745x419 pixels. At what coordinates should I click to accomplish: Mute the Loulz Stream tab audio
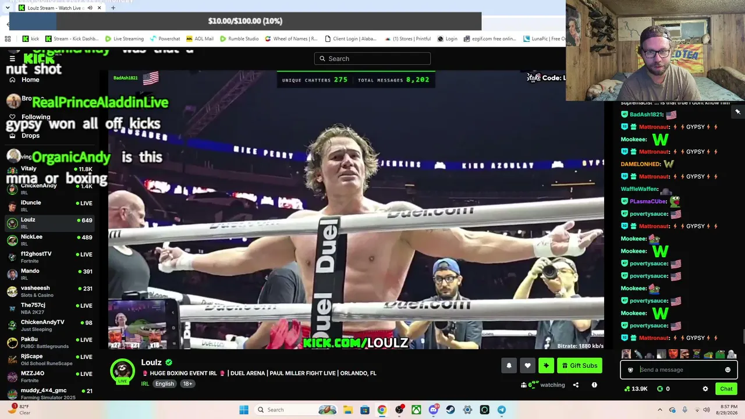[90, 8]
